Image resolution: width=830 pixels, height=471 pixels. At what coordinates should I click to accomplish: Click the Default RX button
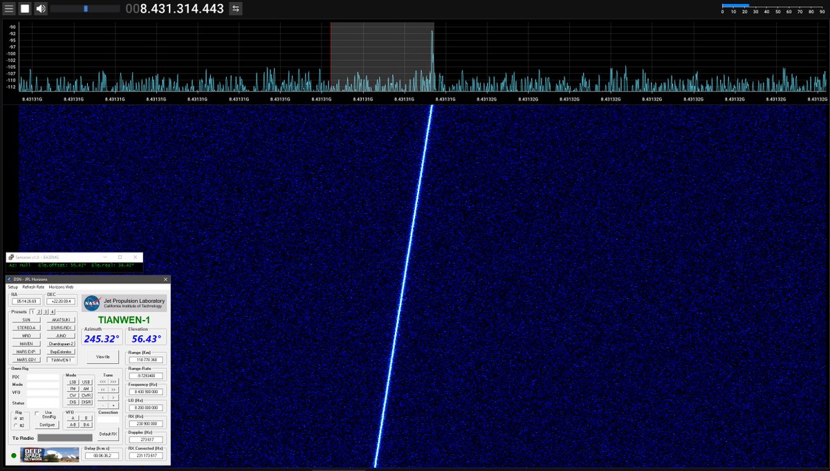(x=109, y=434)
